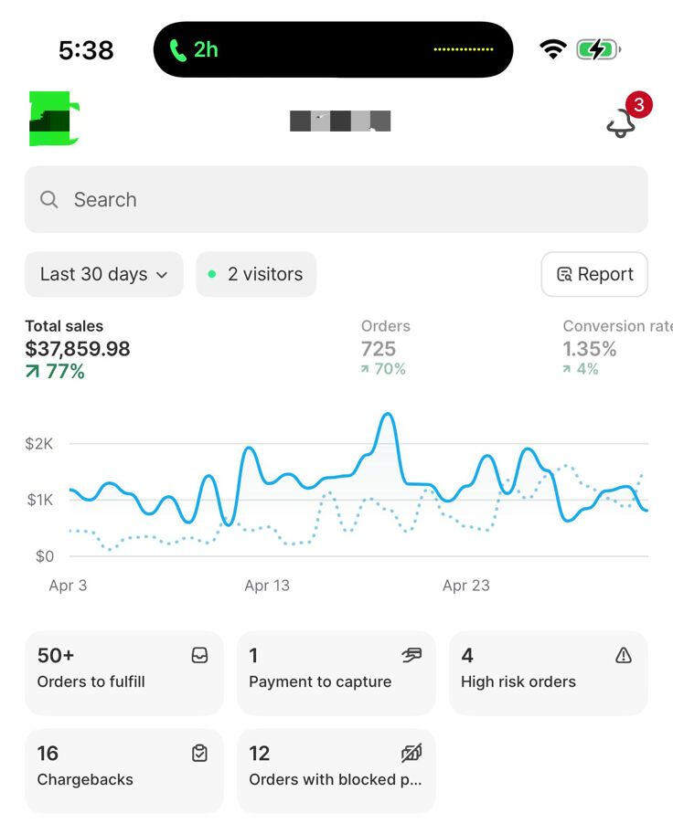Tap the inbox icon on Orders to fulfill
The image size is (673, 834).
(199, 655)
